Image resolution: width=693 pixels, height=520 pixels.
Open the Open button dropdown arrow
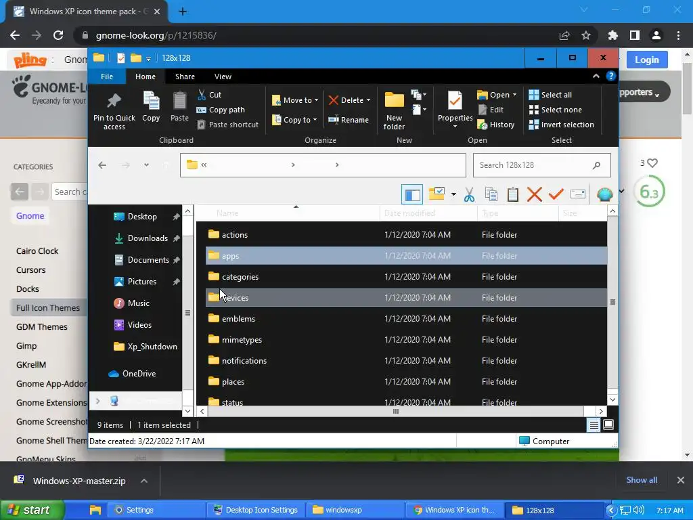point(514,95)
